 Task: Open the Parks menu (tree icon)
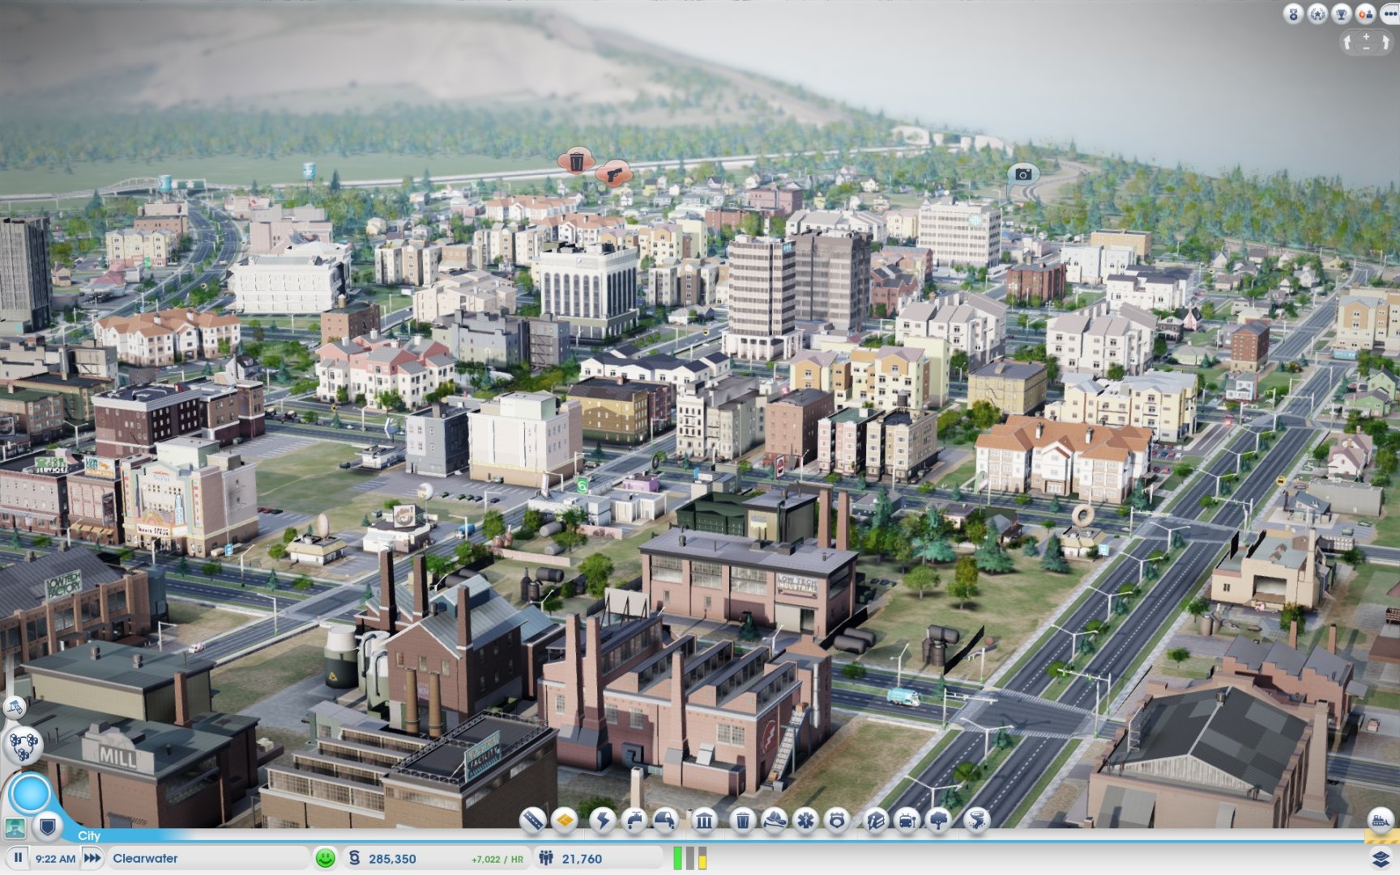coord(939,821)
